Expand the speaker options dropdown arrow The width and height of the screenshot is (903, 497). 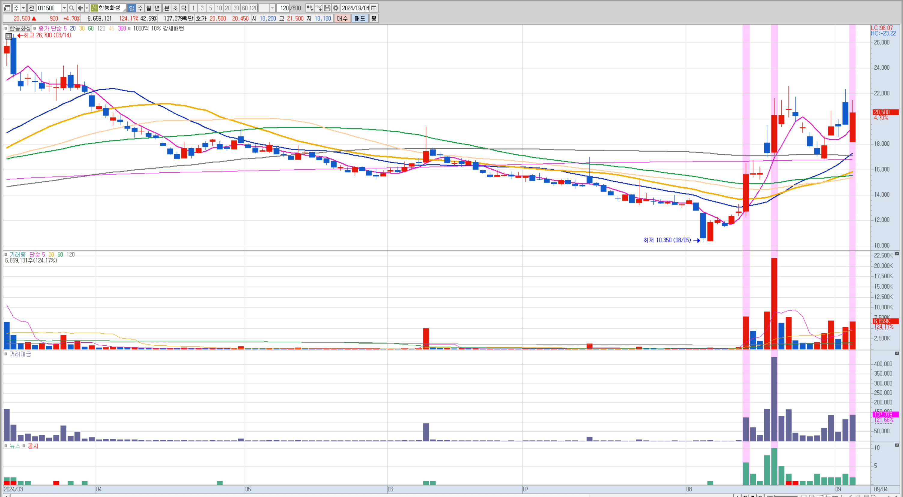86,8
